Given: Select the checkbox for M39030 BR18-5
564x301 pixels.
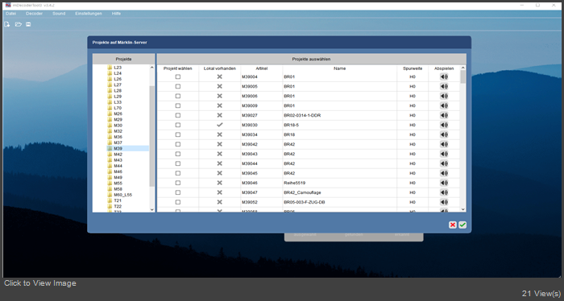Looking at the screenshot, I should [178, 125].
